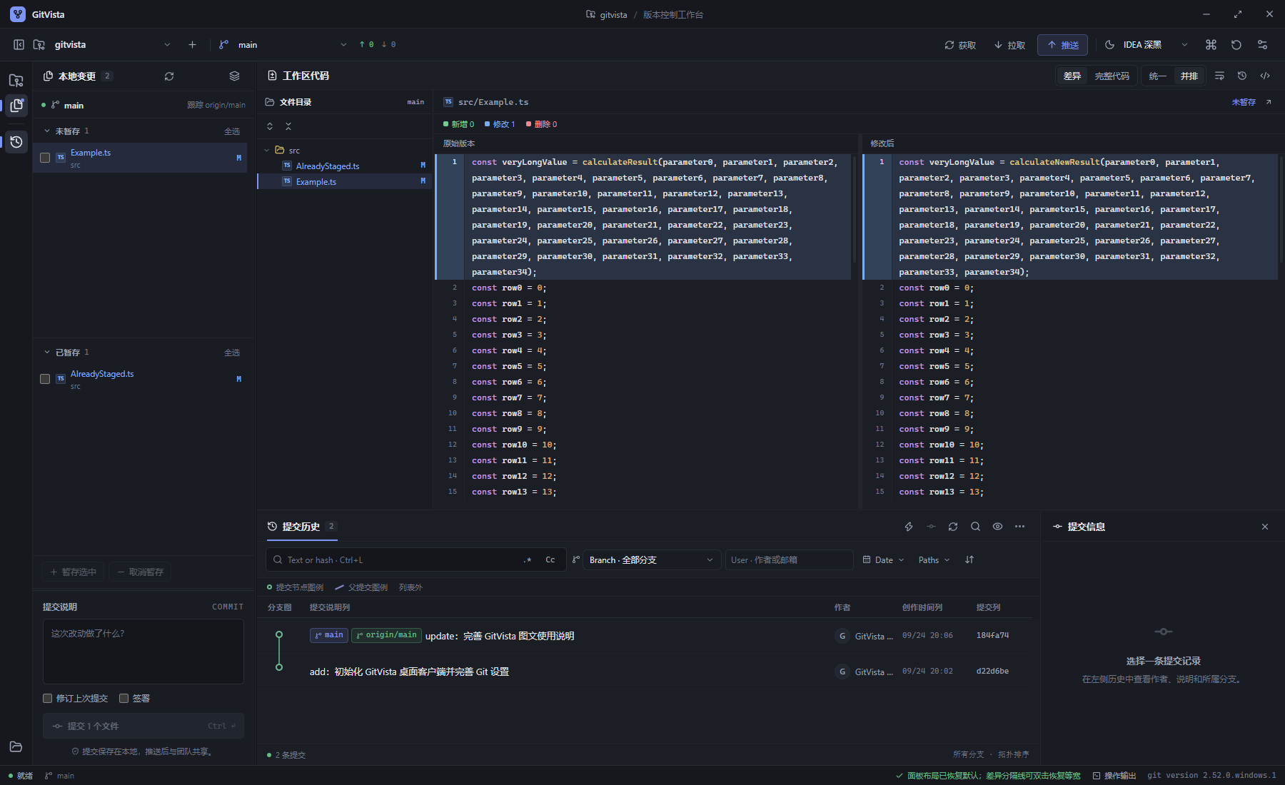Collapse the src folder in file tree
The image size is (1285, 785).
[x=267, y=150]
